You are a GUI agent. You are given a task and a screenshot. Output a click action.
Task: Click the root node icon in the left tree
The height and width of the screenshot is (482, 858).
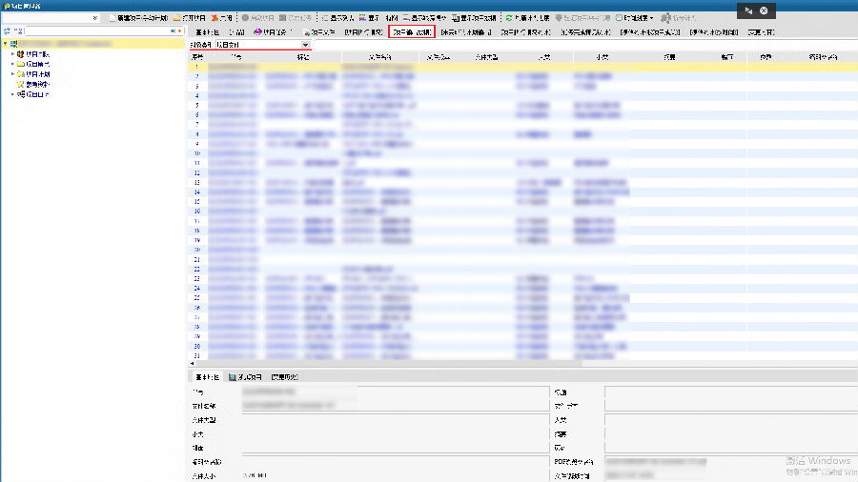pos(13,44)
